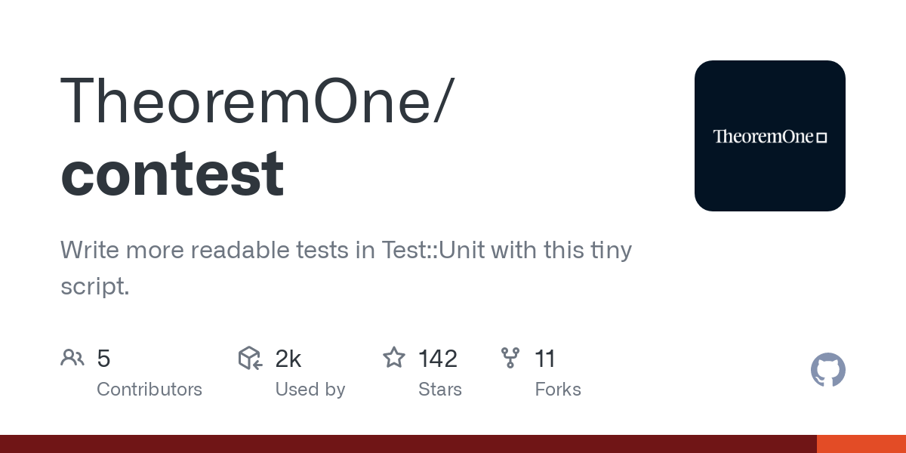Click the Forks branch icon
Image resolution: width=906 pixels, height=453 pixels.
coord(510,358)
